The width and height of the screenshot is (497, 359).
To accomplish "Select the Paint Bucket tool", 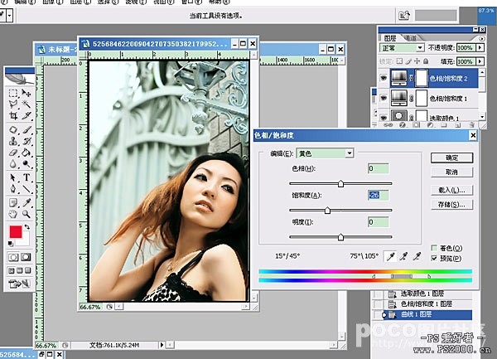I will click(x=27, y=153).
